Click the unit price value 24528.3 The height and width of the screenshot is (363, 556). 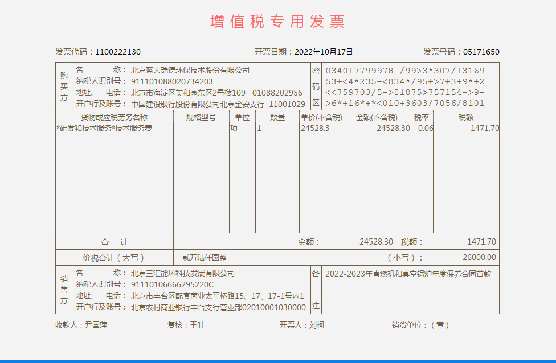pyautogui.click(x=314, y=129)
